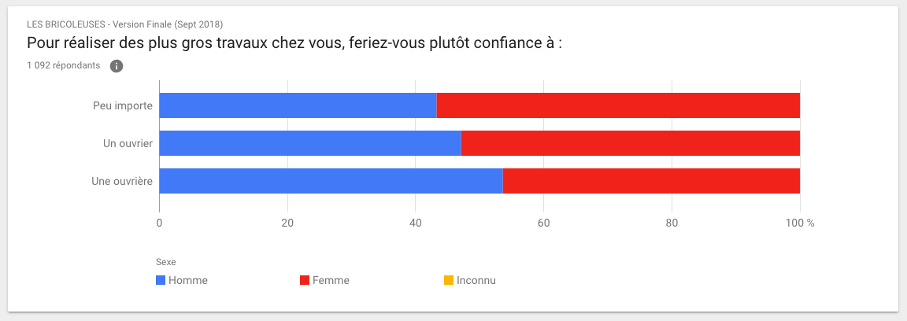Click the Sexe legend heading
This screenshot has width=907, height=321.
165,262
